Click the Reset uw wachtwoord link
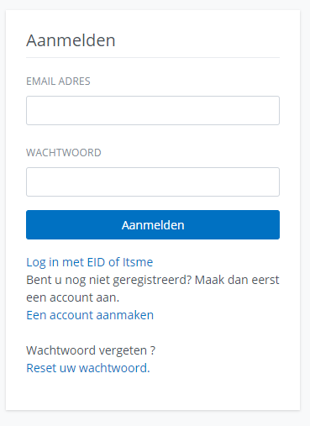310x426 pixels. [x=88, y=368]
